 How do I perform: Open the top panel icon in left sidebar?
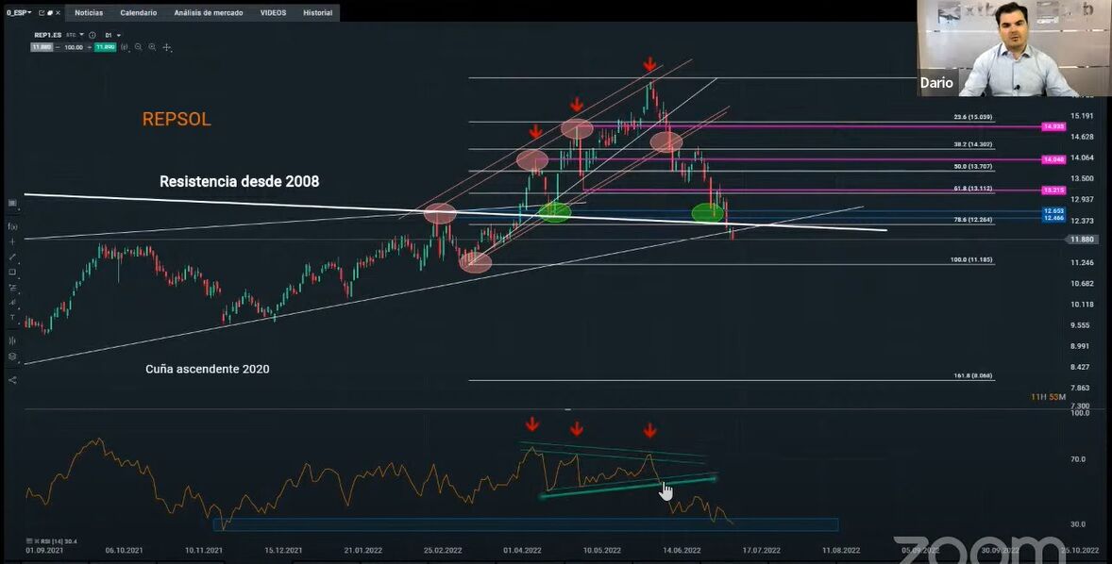tap(12, 203)
